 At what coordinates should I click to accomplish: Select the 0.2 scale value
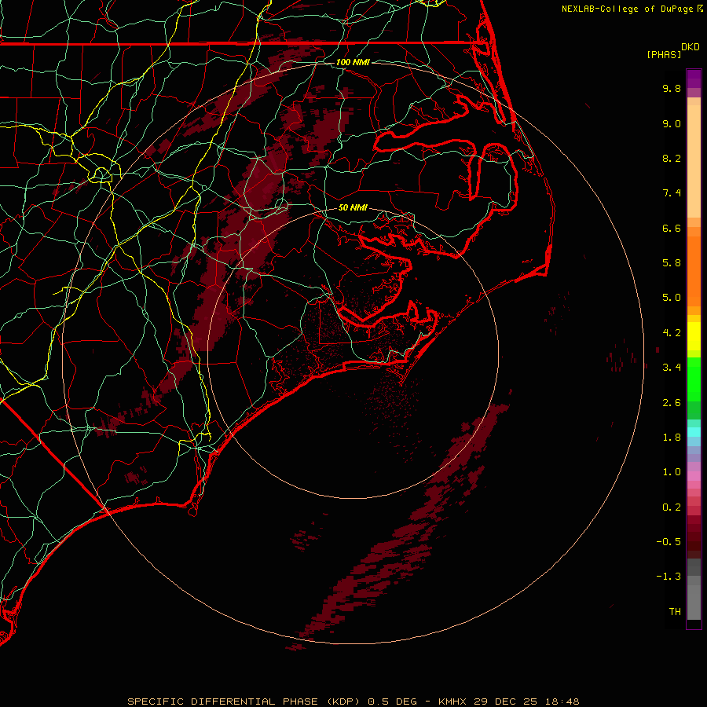(672, 507)
